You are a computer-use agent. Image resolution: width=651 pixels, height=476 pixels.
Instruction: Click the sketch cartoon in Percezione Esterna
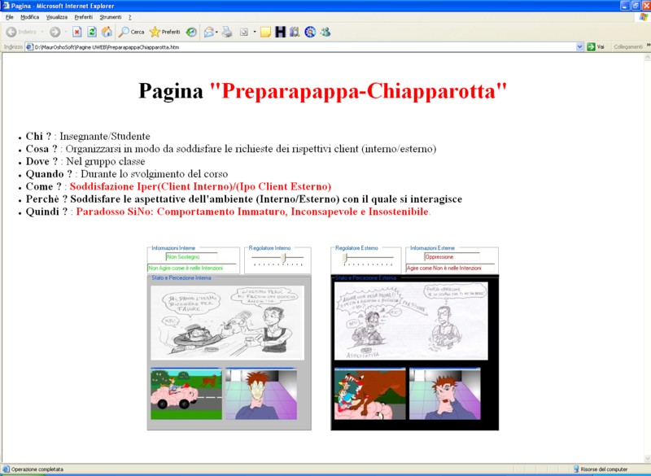click(x=411, y=321)
